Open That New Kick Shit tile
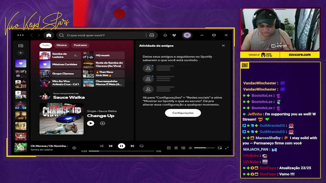This screenshot has height=183, width=326. click(x=104, y=74)
